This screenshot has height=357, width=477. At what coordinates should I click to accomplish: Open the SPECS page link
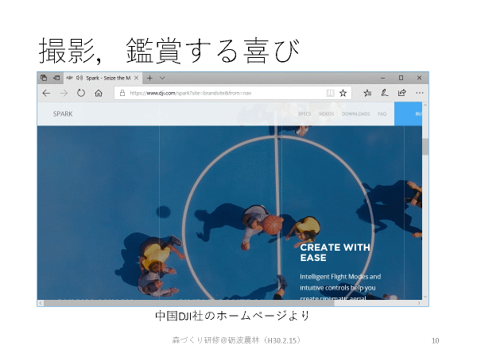[304, 113]
